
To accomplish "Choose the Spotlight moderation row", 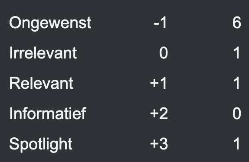I will coord(124,144).
